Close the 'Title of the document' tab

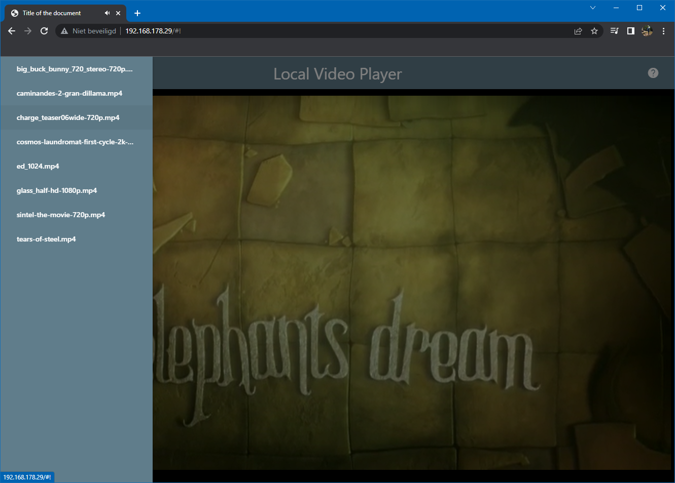118,13
